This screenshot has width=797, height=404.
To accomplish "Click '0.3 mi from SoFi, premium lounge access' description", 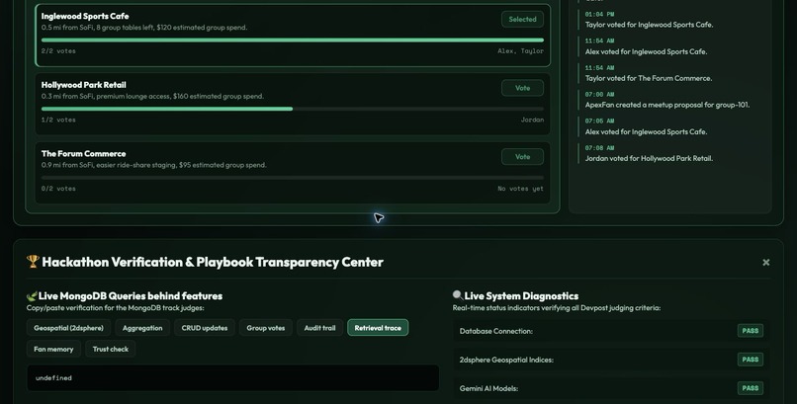I will click(x=152, y=97).
